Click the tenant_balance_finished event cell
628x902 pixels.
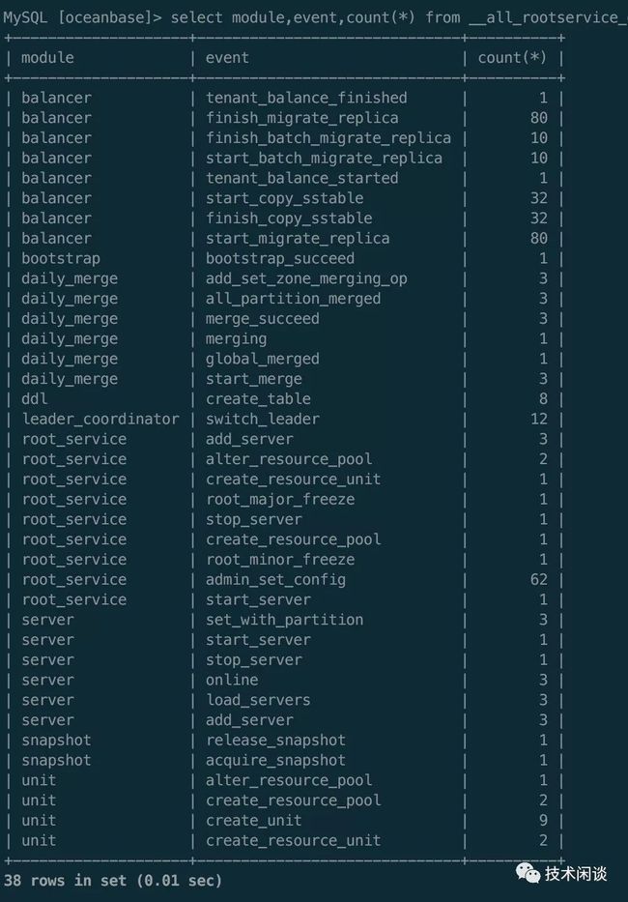coord(306,98)
